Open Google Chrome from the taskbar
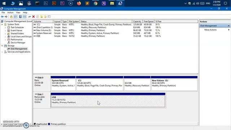The height and width of the screenshot is (130, 231). [x=95, y=3]
